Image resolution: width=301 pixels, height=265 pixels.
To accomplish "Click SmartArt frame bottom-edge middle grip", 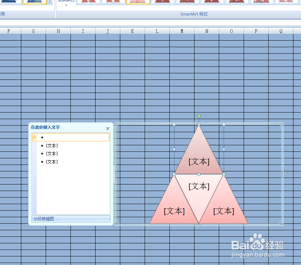I will tap(199, 225).
